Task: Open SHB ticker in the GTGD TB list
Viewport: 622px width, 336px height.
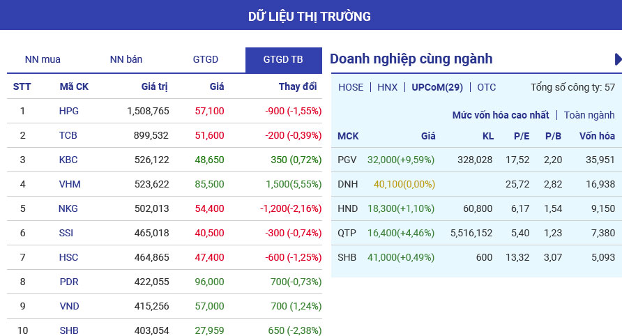Action: tap(69, 330)
